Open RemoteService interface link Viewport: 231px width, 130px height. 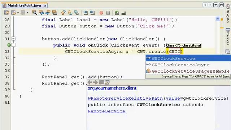[106, 111]
